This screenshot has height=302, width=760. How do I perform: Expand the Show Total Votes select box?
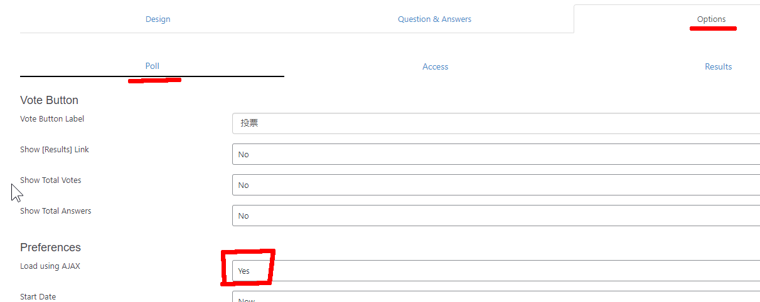[496, 185]
